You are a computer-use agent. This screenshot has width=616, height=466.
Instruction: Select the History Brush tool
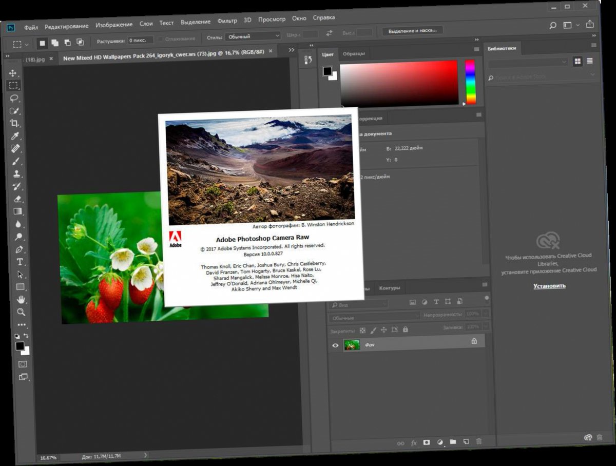[17, 186]
